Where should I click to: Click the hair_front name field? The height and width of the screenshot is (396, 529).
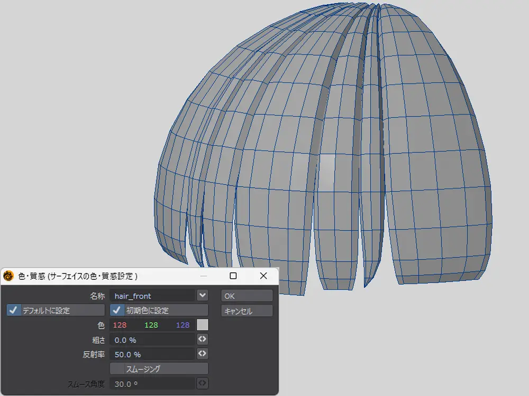pos(152,296)
